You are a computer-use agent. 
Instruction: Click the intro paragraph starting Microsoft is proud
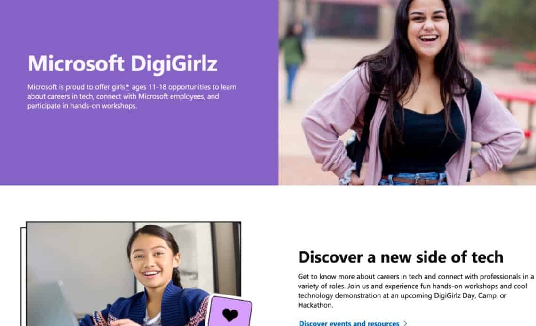coord(132,96)
